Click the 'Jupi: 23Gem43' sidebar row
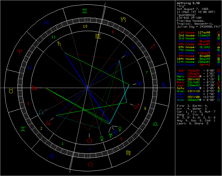The image size is (222, 176). [x=199, y=85]
